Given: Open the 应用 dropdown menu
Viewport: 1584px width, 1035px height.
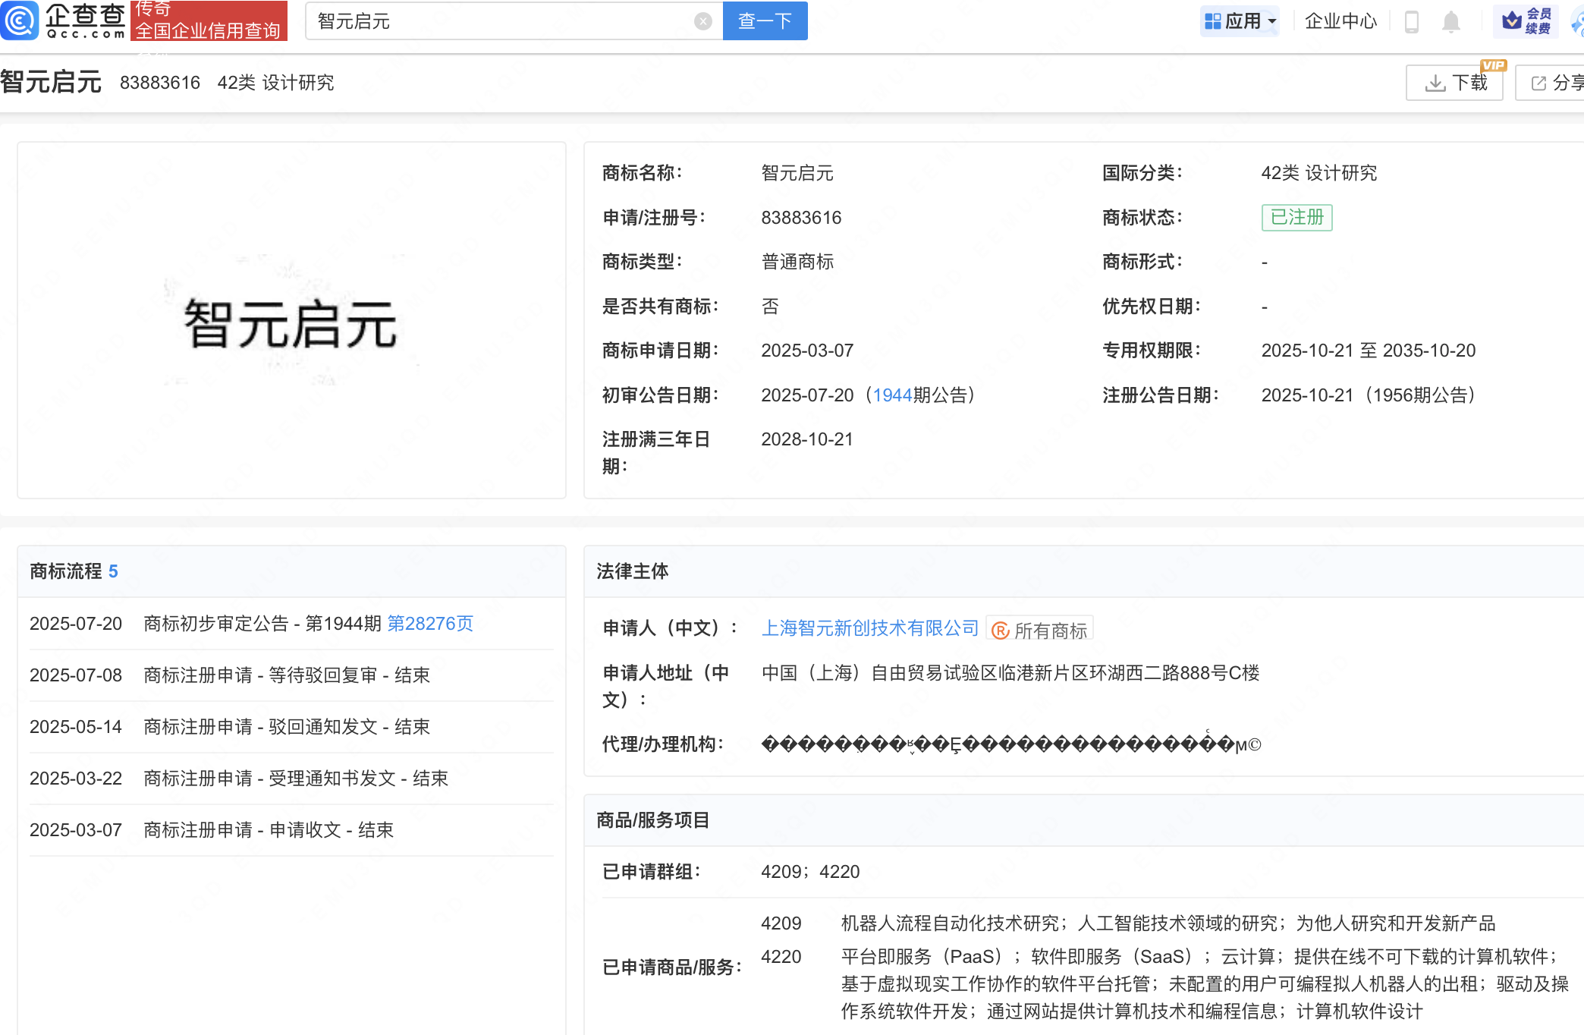Looking at the screenshot, I should 1240,21.
